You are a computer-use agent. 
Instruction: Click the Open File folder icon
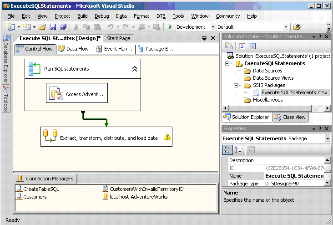pyautogui.click(x=42, y=27)
